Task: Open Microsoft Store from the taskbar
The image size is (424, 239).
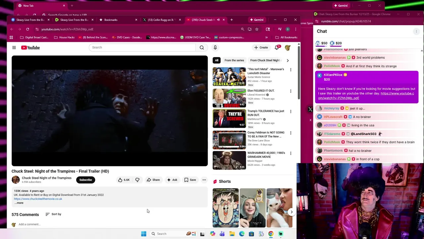Action: [251, 234]
